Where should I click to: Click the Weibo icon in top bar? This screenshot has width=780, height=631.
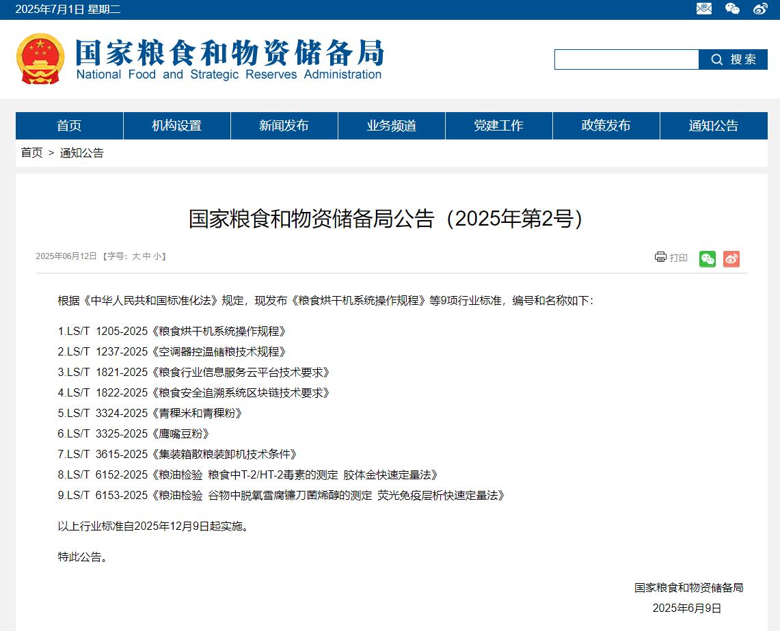(760, 9)
